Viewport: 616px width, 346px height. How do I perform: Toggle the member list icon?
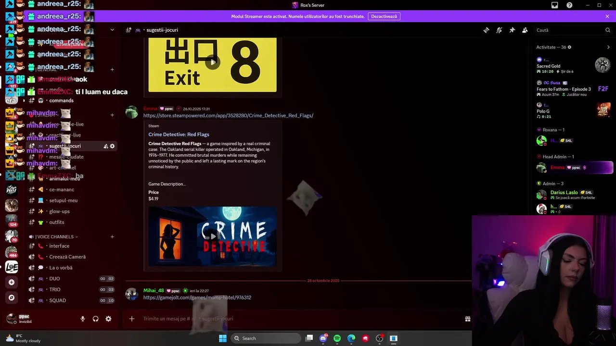tap(525, 30)
